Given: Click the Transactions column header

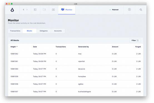Looking at the screenshot, I should 61,47.
